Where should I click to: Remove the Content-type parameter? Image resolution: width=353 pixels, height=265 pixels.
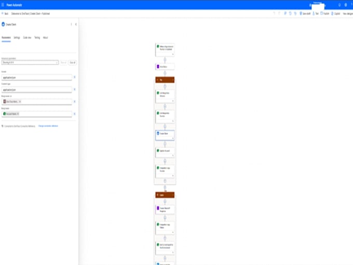pyautogui.click(x=75, y=89)
